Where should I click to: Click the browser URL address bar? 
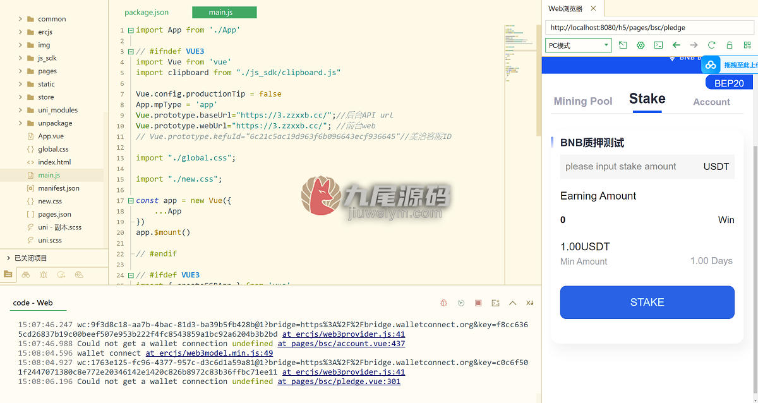pos(649,28)
